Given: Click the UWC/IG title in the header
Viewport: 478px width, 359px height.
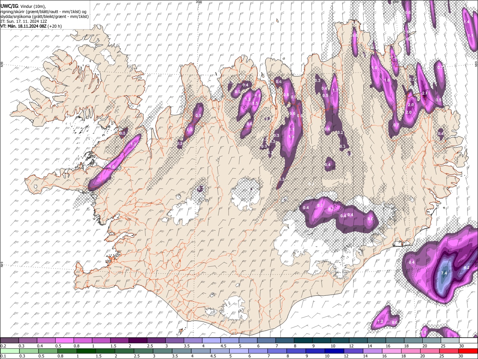Looking at the screenshot, I should coord(9,6).
